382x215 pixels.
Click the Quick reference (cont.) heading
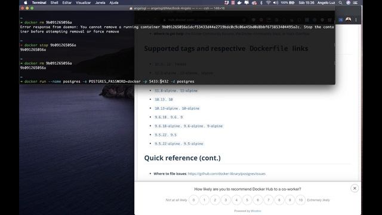click(183, 158)
